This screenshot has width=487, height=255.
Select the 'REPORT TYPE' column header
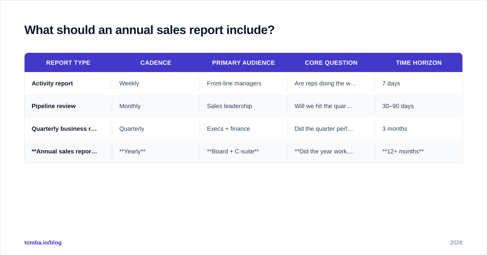68,63
